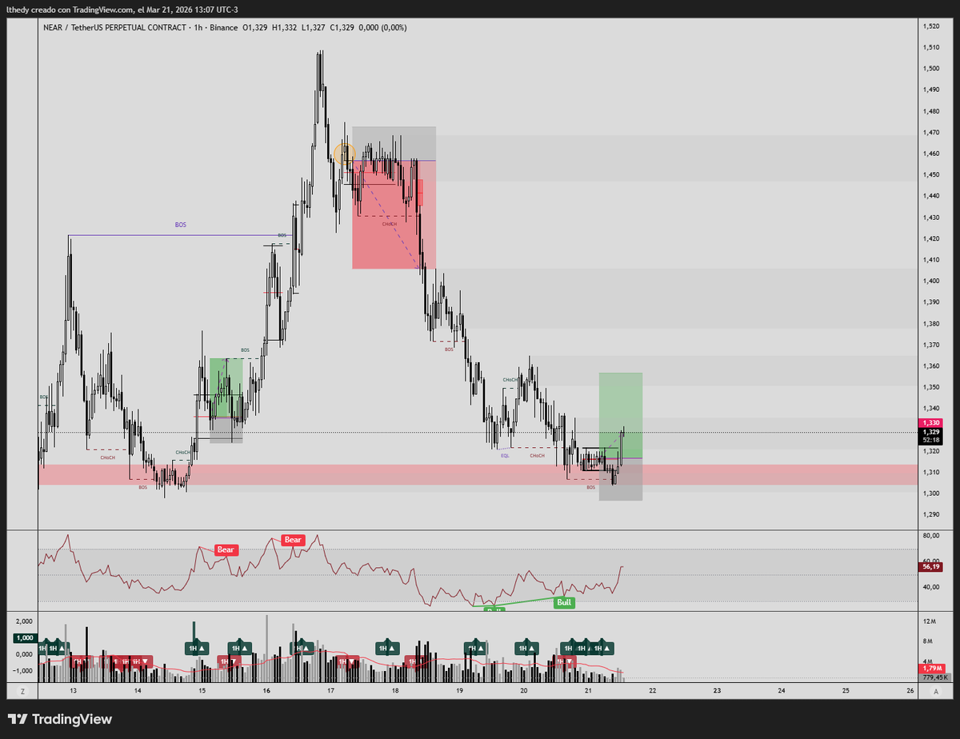Click the purple BOS label on the chart
This screenshot has width=960, height=739.
click(x=179, y=226)
